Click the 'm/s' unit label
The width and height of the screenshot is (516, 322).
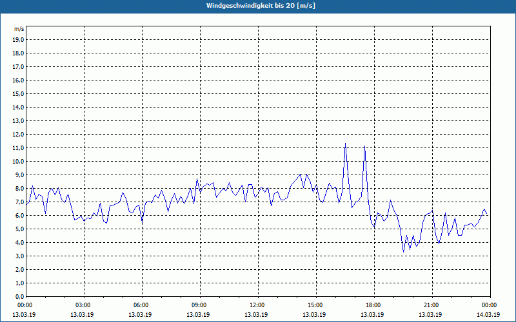click(x=19, y=29)
